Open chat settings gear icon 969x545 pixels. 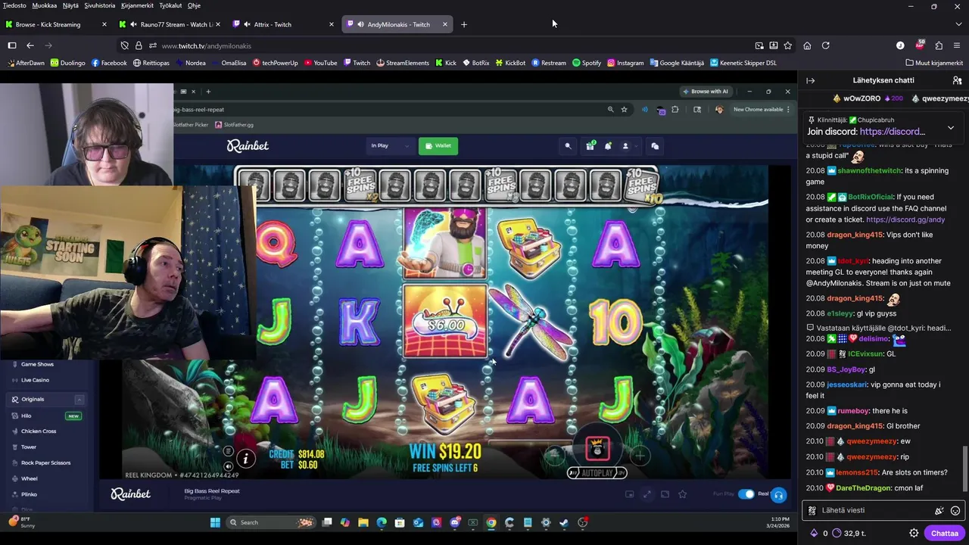click(914, 533)
